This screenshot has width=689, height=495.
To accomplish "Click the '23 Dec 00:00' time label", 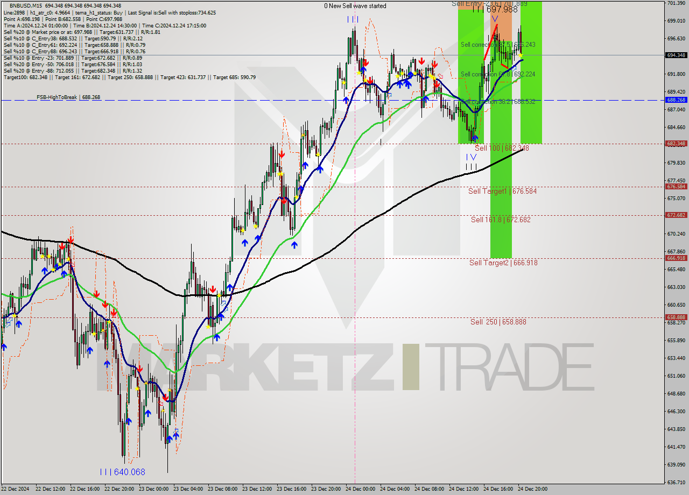I will click(x=153, y=489).
